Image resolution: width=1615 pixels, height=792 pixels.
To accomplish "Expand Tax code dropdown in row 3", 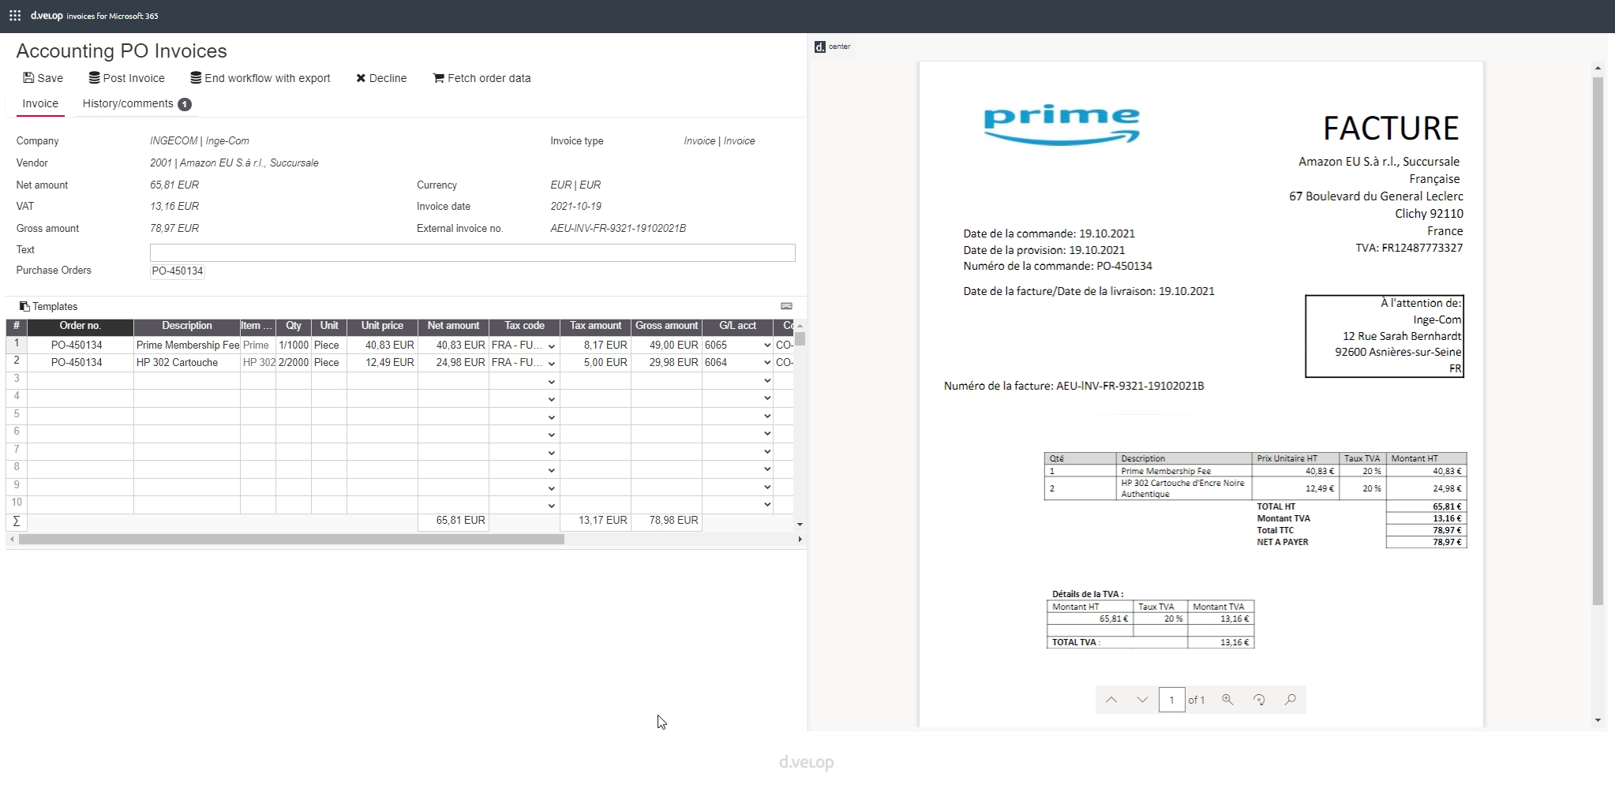I will tap(551, 382).
